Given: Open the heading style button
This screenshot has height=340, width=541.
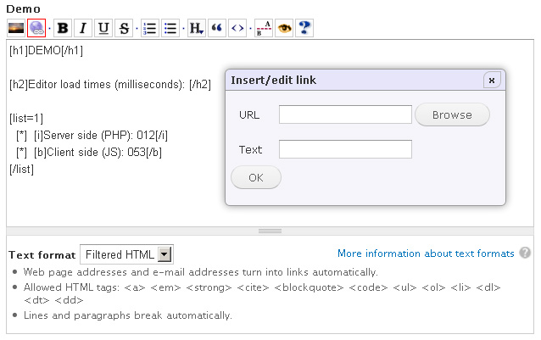Looking at the screenshot, I should pyautogui.click(x=197, y=28).
